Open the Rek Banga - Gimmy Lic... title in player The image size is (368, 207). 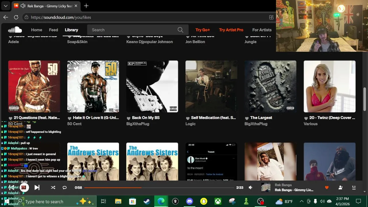pyautogui.click(x=294, y=190)
